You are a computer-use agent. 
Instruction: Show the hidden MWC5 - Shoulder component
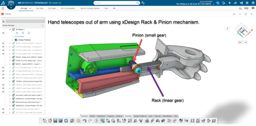3,74
